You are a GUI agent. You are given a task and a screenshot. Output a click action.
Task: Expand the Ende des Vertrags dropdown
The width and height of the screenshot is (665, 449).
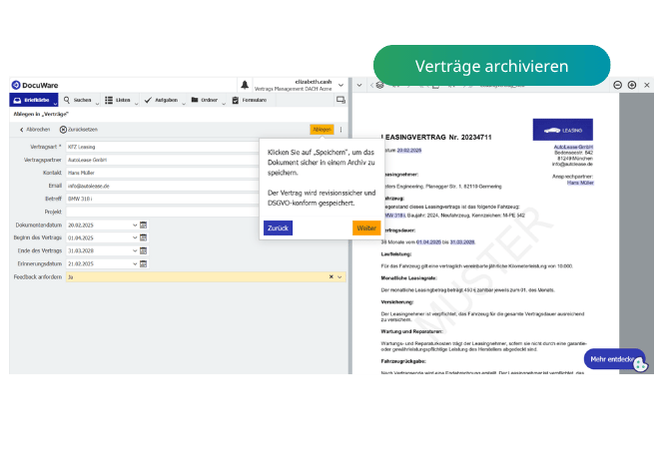tap(135, 250)
